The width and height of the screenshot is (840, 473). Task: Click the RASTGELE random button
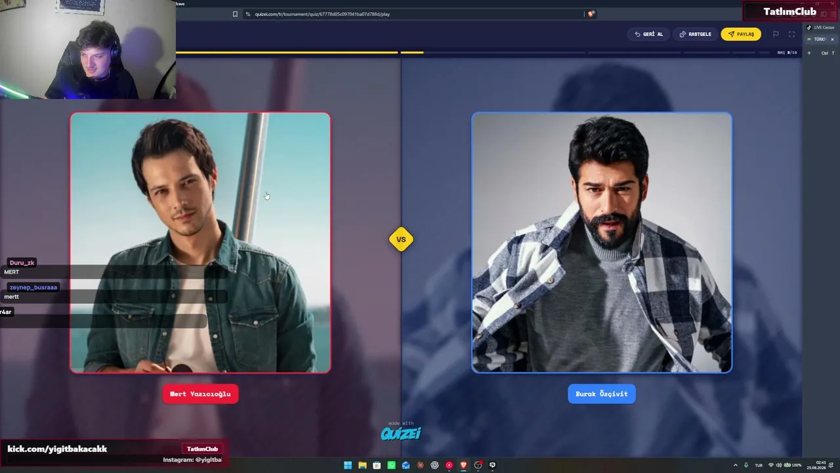[x=695, y=34]
